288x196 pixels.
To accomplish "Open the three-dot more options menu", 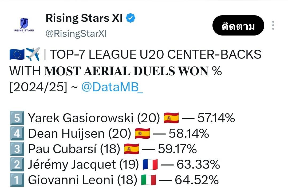I will pyautogui.click(x=273, y=25).
